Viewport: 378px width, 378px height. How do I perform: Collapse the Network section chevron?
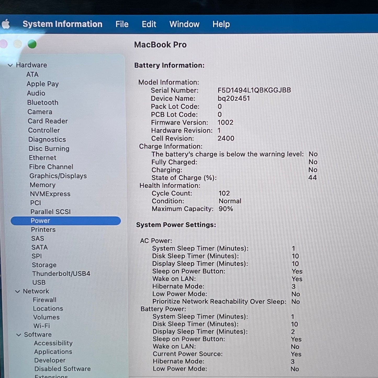pyautogui.click(x=18, y=291)
